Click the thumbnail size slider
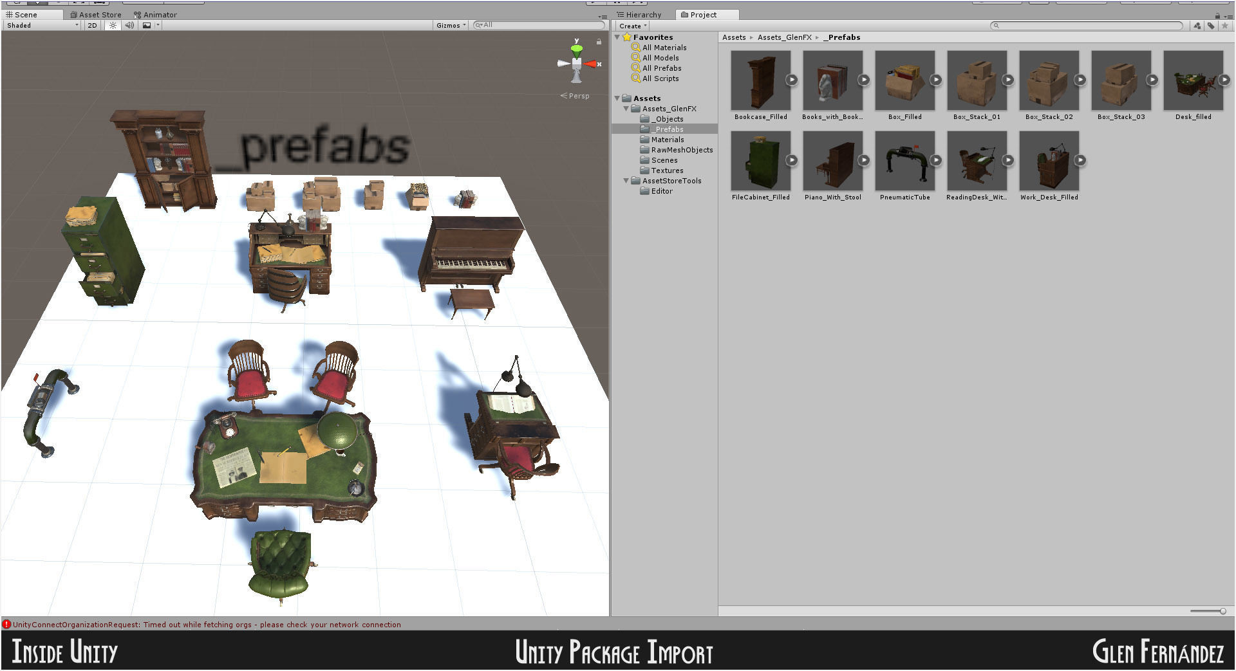Image resolution: width=1236 pixels, height=671 pixels. point(1208,611)
